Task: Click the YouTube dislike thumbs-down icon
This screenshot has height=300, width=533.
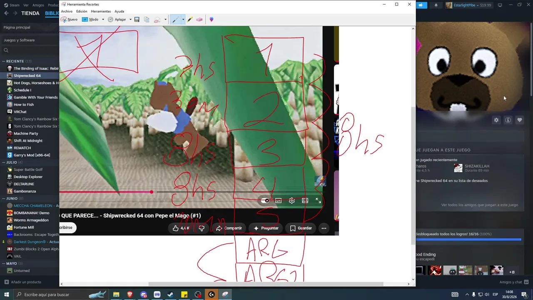Action: (x=202, y=228)
